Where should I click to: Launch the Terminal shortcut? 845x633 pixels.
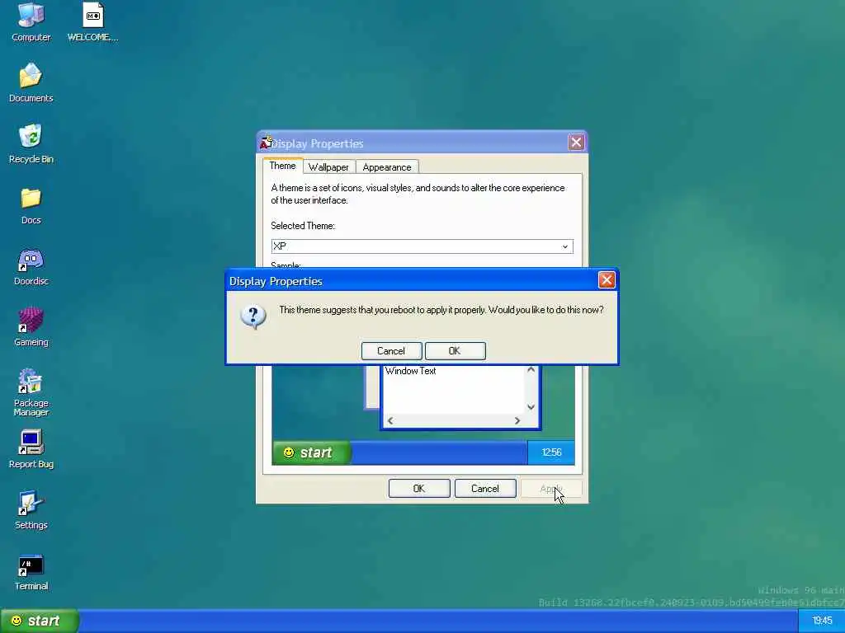pos(31,571)
